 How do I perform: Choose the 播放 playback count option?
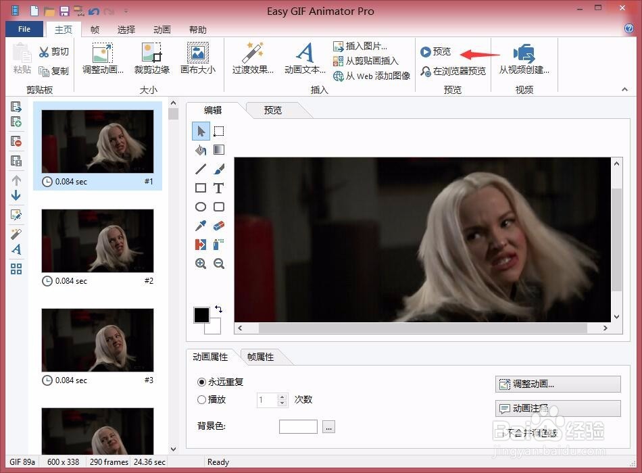click(201, 399)
